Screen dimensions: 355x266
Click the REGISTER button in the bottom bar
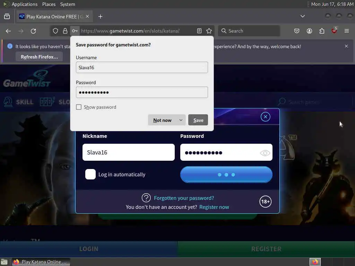pyautogui.click(x=266, y=249)
